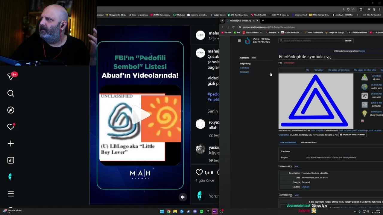Open Chrome from the Windows taskbar

(x=168, y=211)
